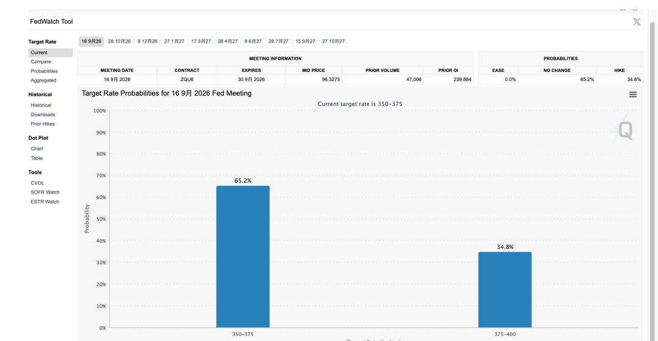The width and height of the screenshot is (658, 341).
Task: Select the 15 9月27 meeting tab
Action: [305, 41]
